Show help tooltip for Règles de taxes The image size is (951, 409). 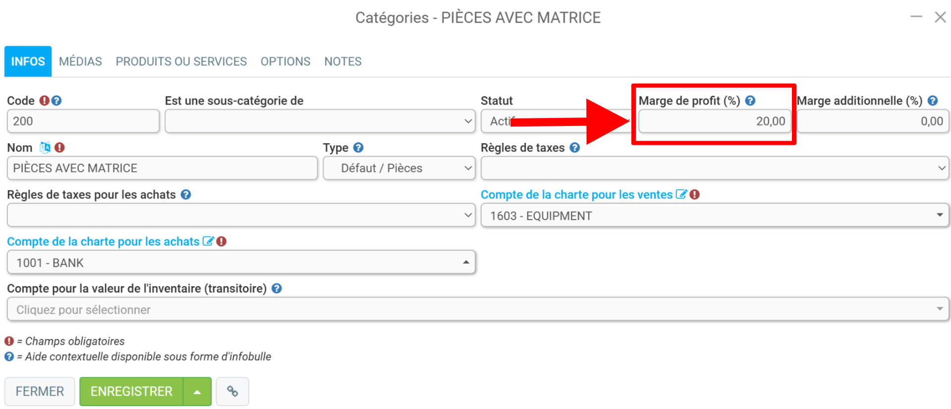(575, 147)
